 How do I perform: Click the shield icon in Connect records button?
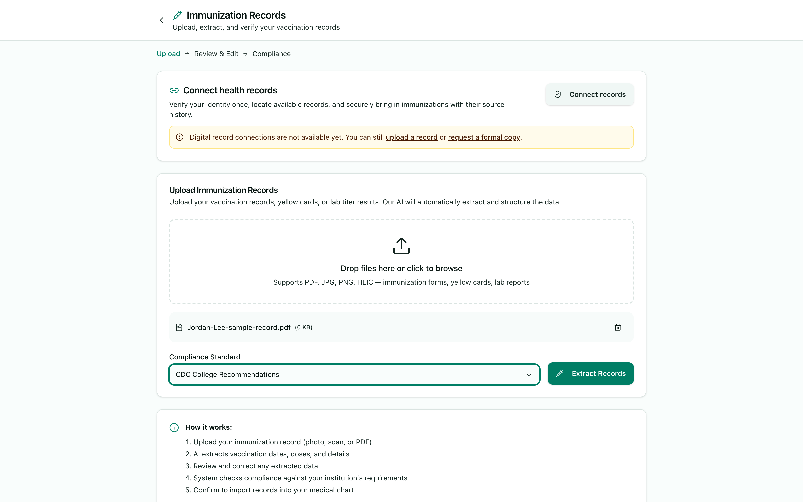[557, 95]
